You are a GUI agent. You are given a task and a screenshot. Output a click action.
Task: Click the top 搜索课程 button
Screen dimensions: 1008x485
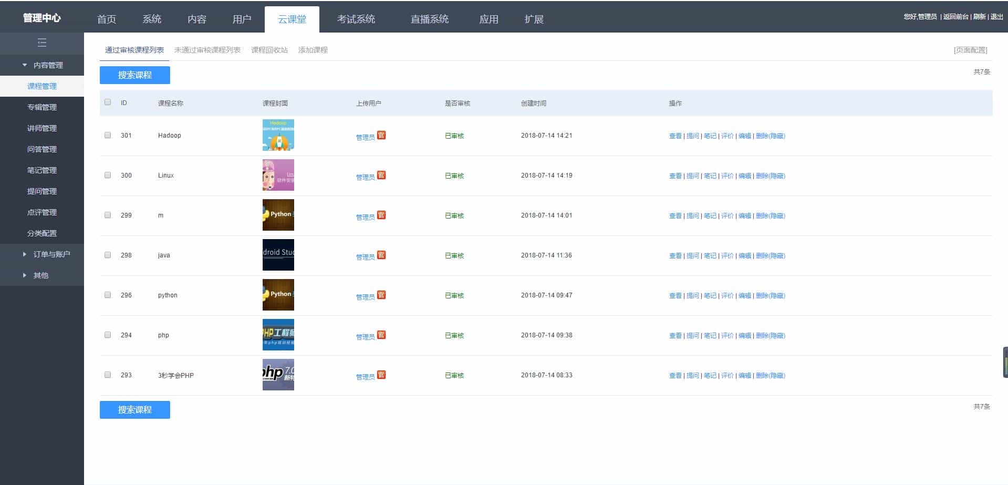coord(134,75)
